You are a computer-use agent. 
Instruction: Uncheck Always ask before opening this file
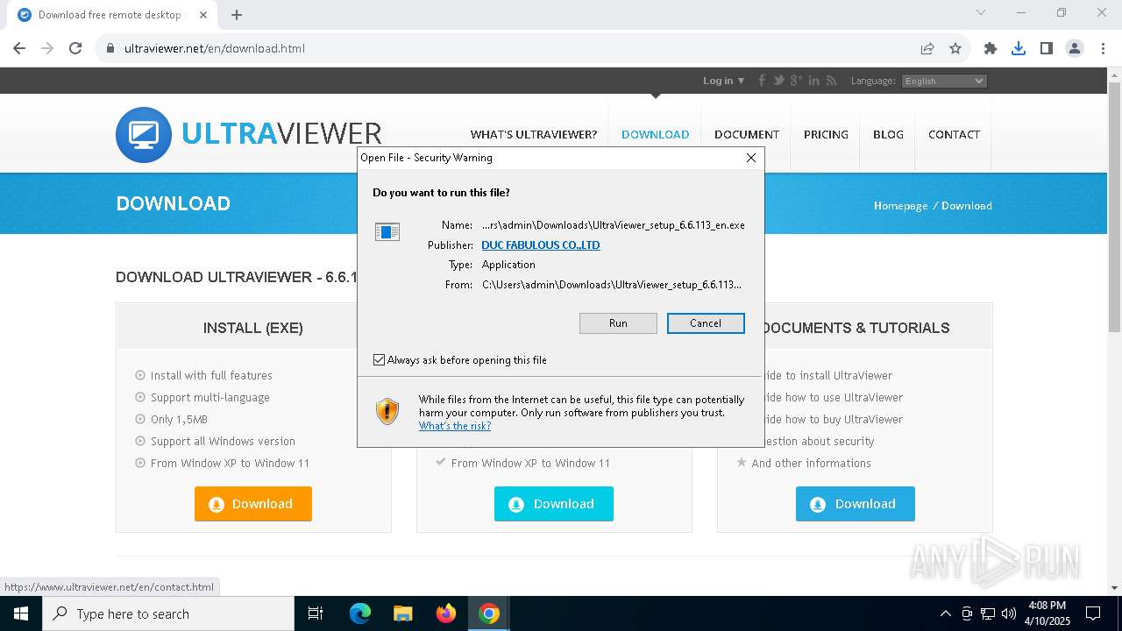pyautogui.click(x=380, y=360)
